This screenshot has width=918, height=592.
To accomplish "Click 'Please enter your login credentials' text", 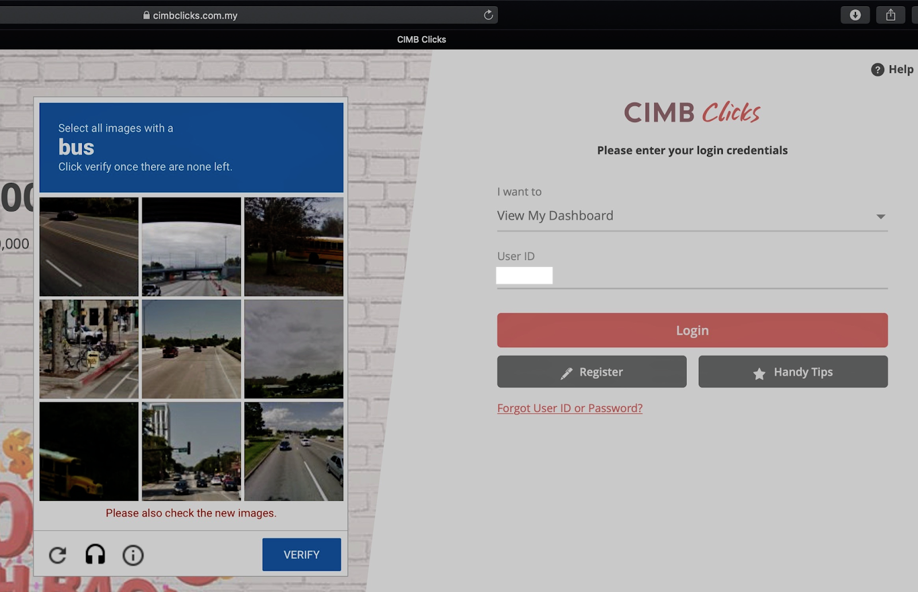I will (x=692, y=150).
